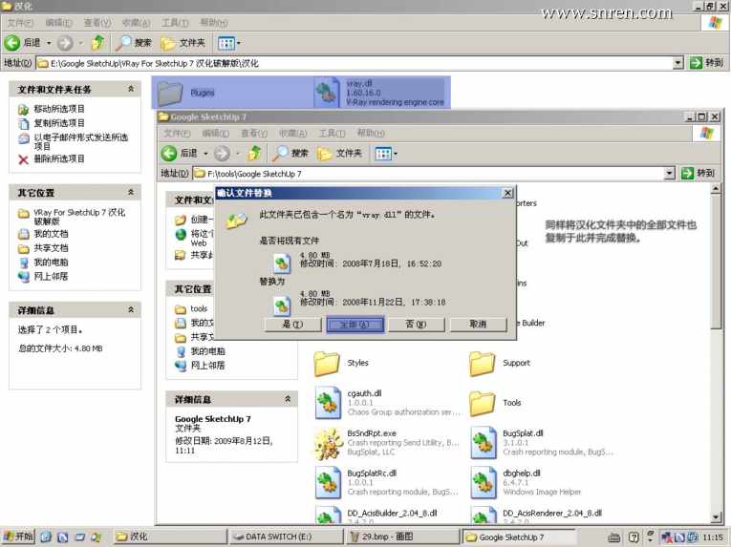
Task: Open 帮助(H) menu in SketchUp window
Action: (371, 134)
